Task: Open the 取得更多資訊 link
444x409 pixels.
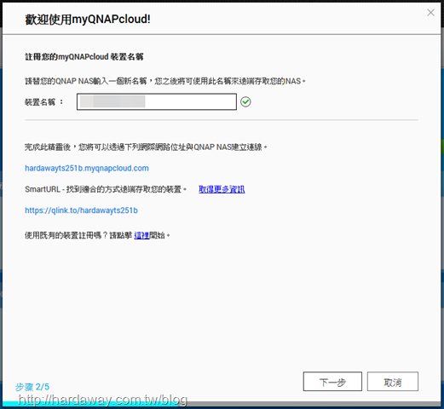Action: pos(222,189)
